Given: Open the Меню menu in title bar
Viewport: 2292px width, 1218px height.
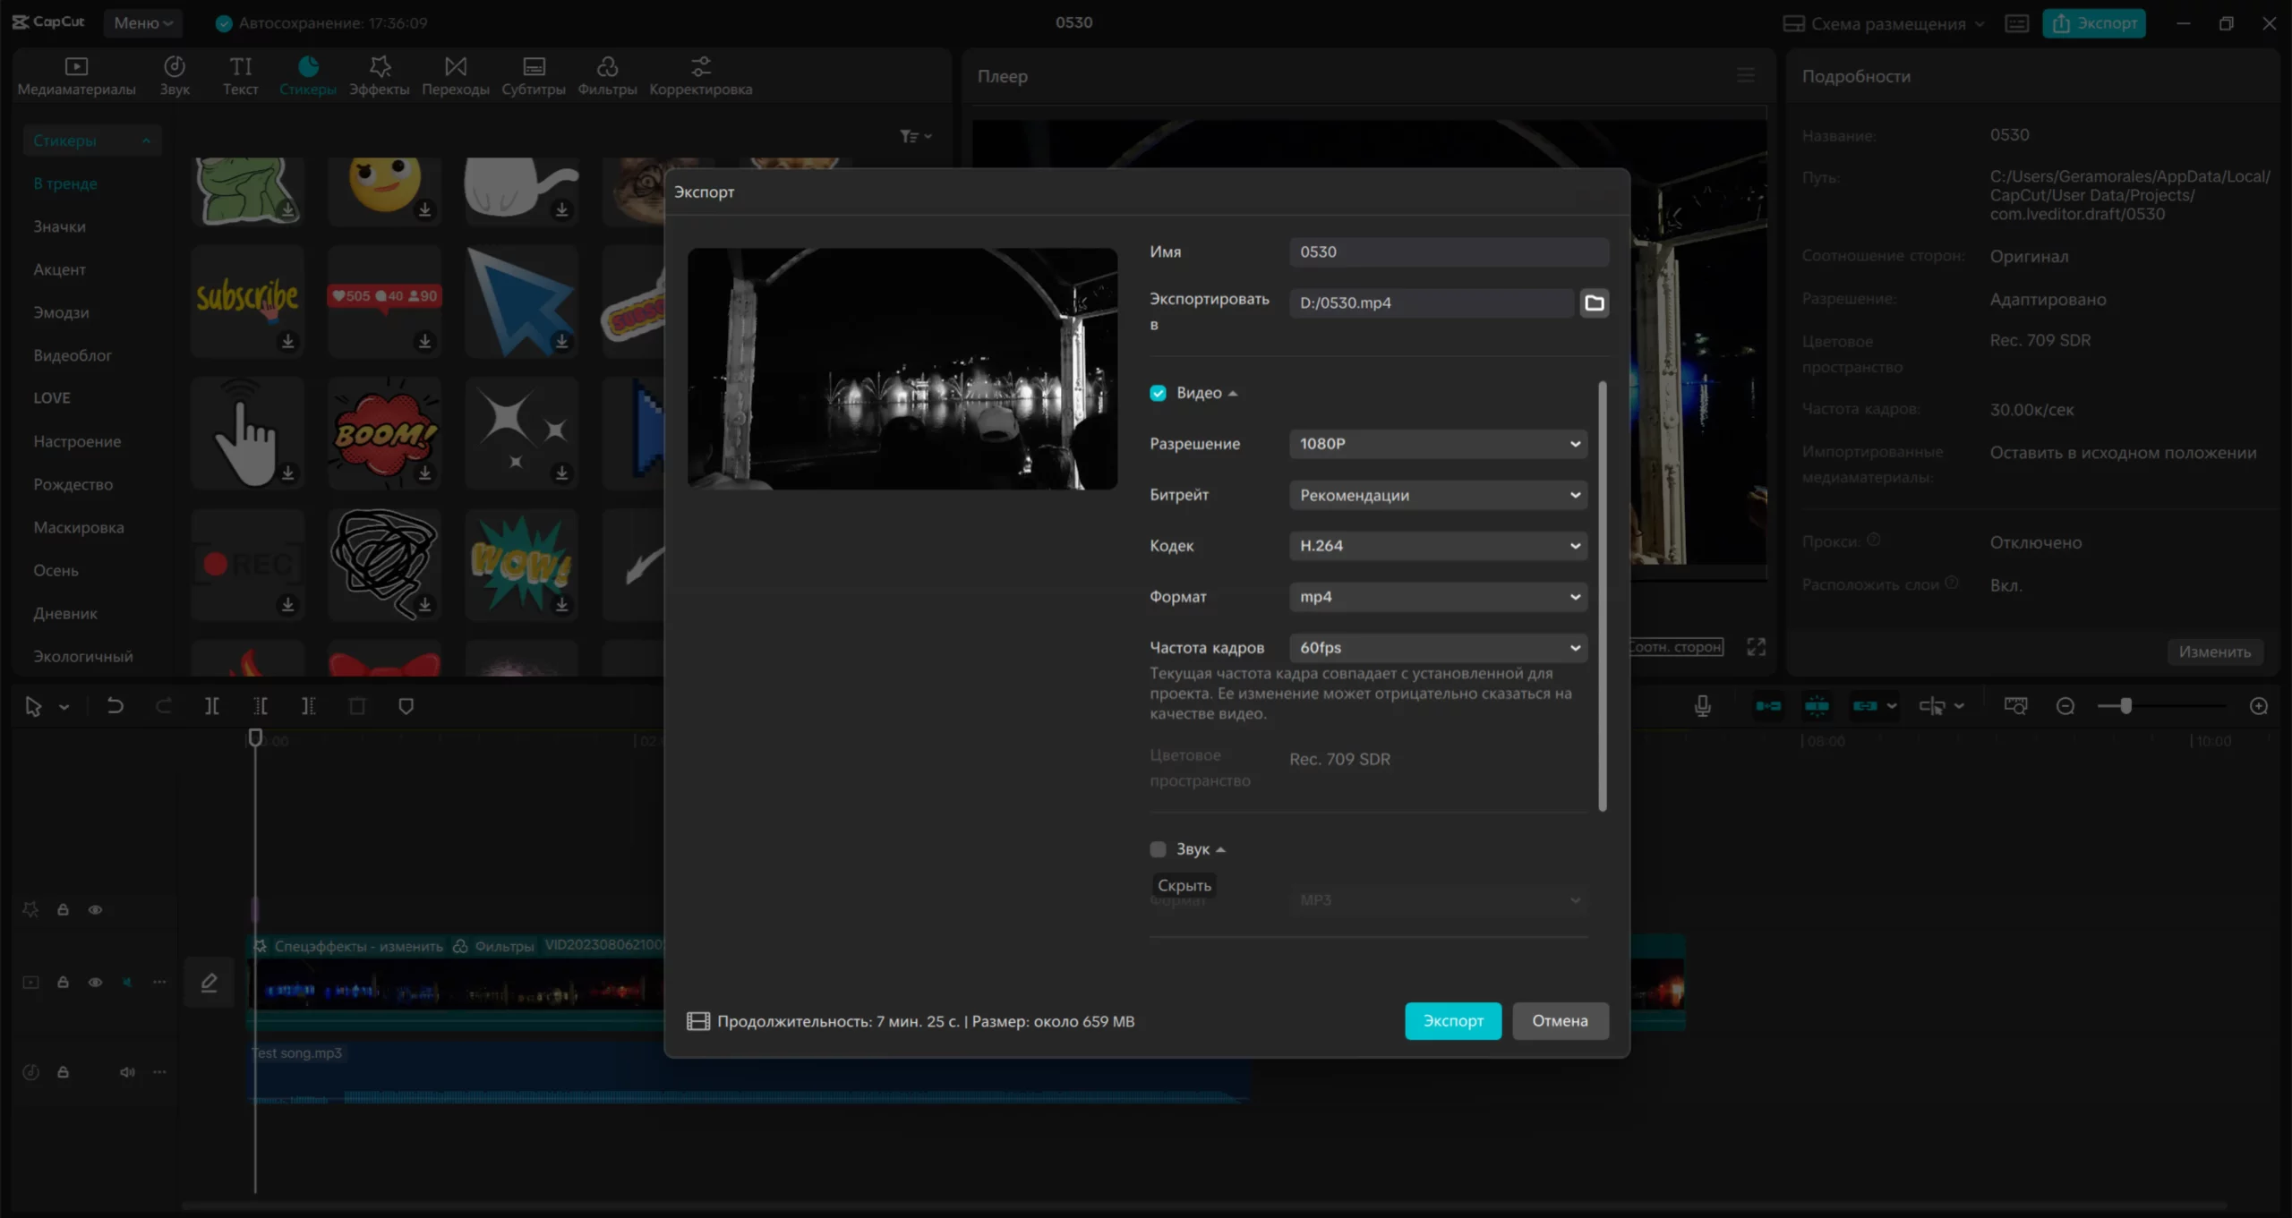Looking at the screenshot, I should point(142,22).
